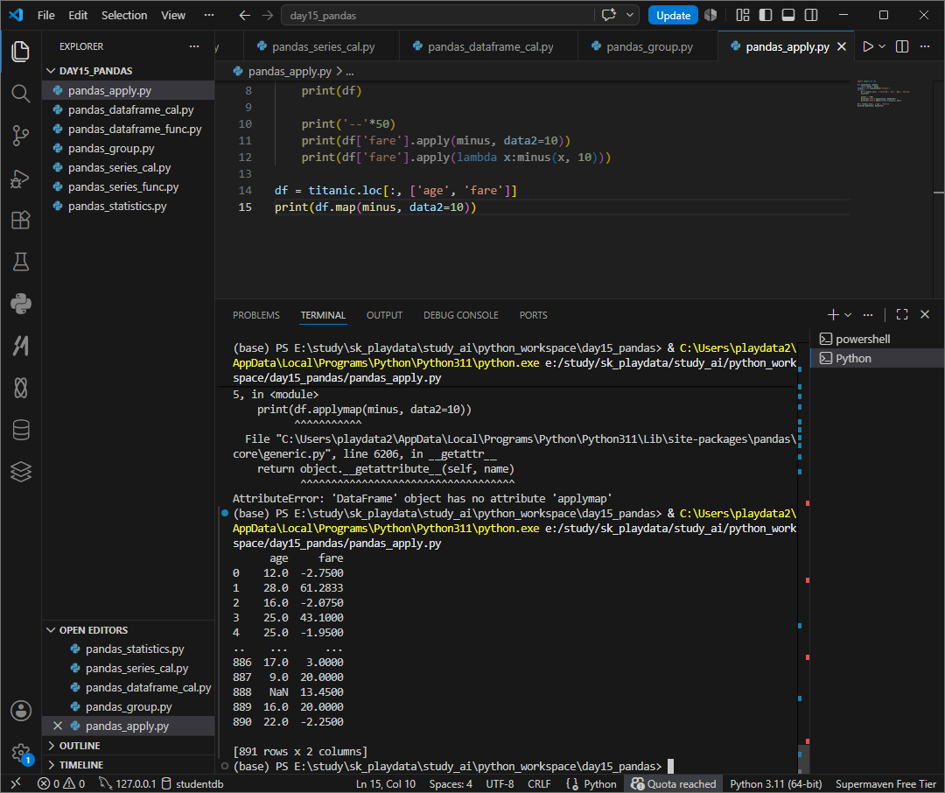Toggle the bottom panel visibility
The width and height of the screenshot is (945, 793).
[x=788, y=15]
